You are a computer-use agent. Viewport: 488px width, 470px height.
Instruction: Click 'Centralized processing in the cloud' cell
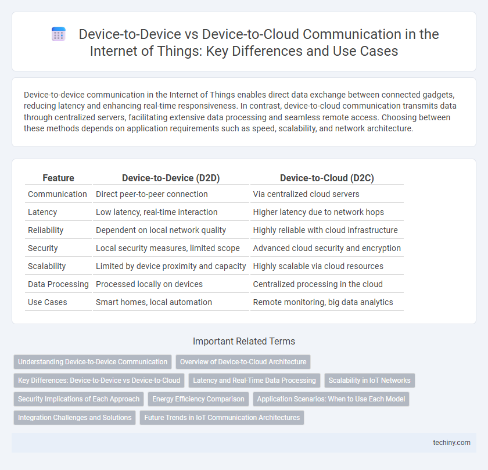tap(326, 284)
